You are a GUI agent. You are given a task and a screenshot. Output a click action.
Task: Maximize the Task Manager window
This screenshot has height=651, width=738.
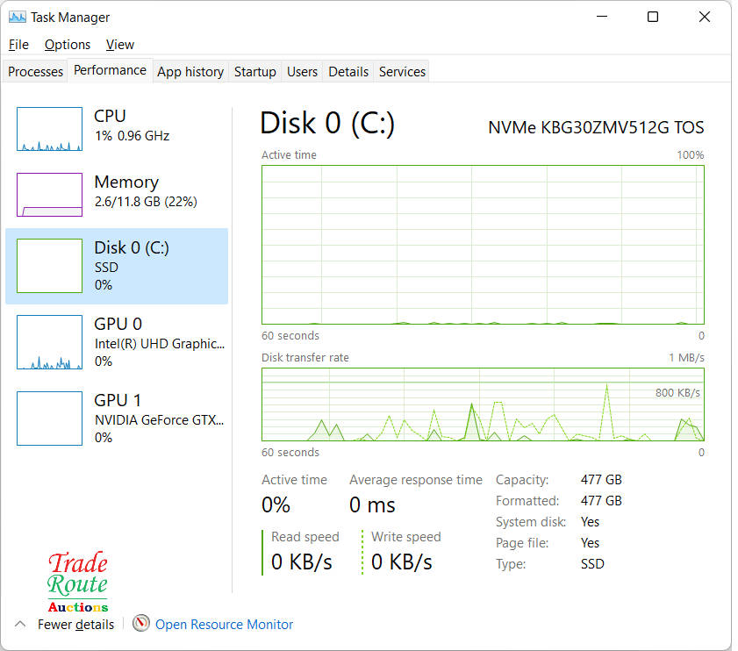tap(653, 17)
